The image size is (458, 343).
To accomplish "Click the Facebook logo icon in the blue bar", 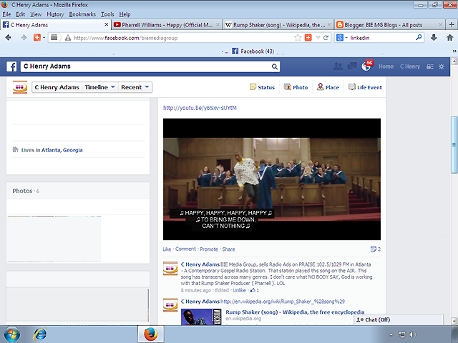I will click(x=11, y=66).
